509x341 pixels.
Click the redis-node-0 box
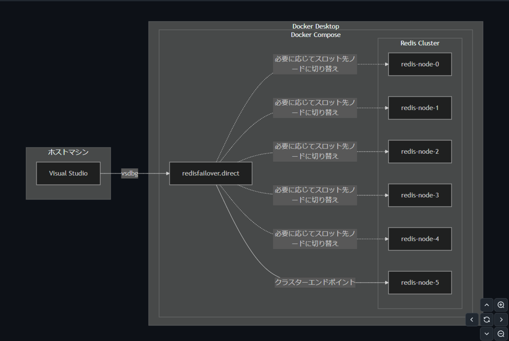(x=420, y=64)
